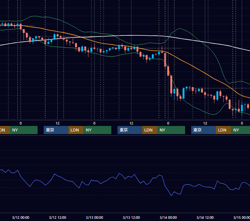The image size is (250, 221).
Task: Click the 3/14 12:00 date axis label
Action: (205, 217)
